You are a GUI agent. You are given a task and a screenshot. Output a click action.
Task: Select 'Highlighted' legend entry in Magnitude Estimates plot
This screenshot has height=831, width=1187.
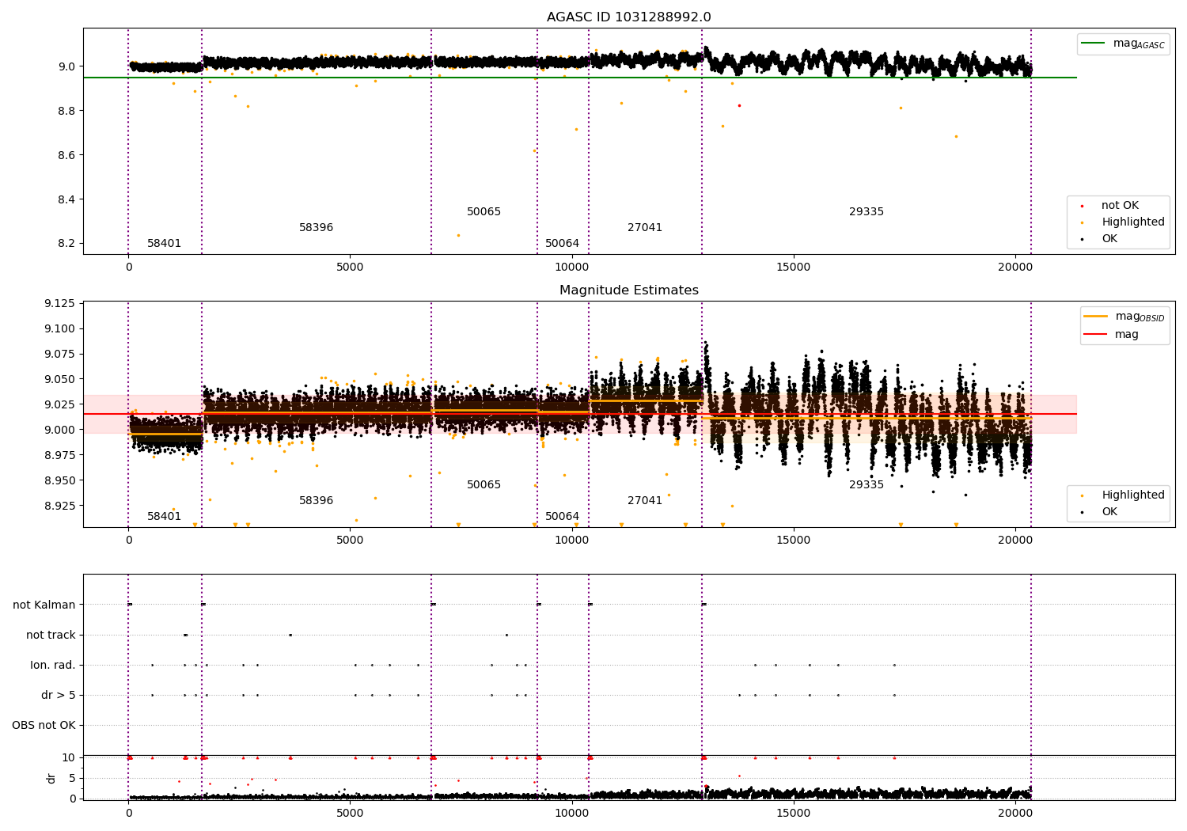tap(1133, 495)
